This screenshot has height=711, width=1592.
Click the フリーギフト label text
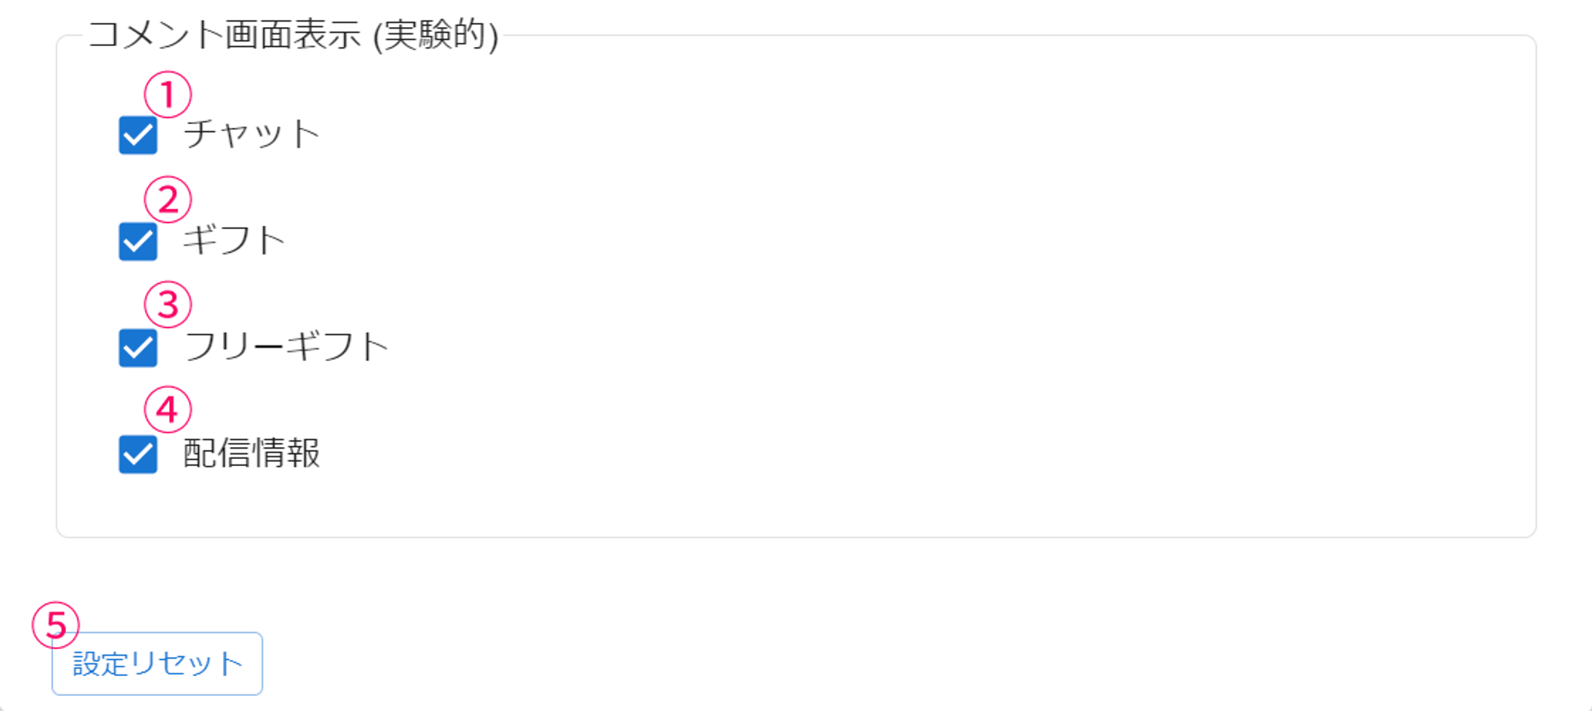[x=286, y=347]
